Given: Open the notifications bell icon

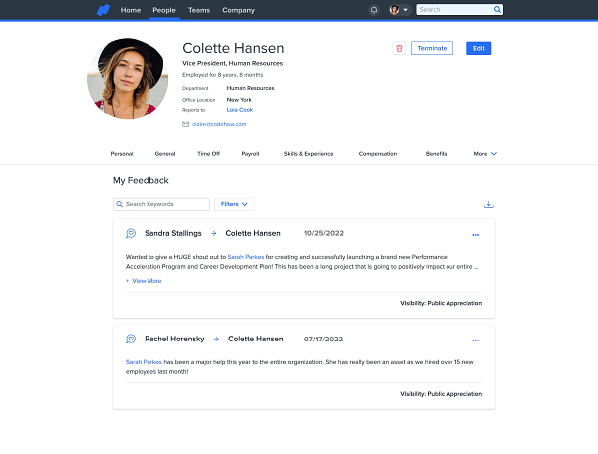Looking at the screenshot, I should pos(374,10).
